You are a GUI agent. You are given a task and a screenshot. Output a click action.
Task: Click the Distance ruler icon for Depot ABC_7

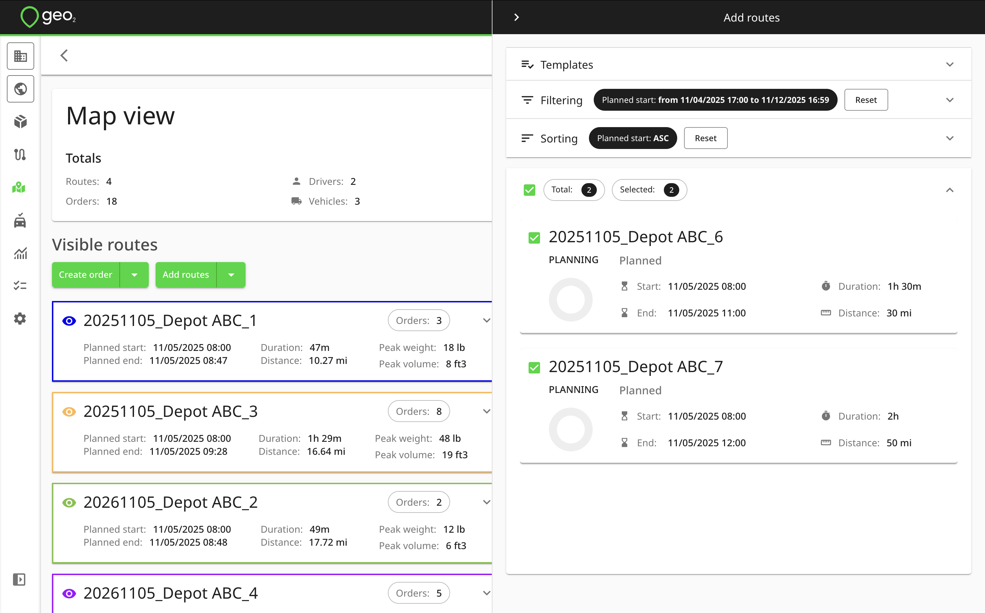(x=826, y=443)
